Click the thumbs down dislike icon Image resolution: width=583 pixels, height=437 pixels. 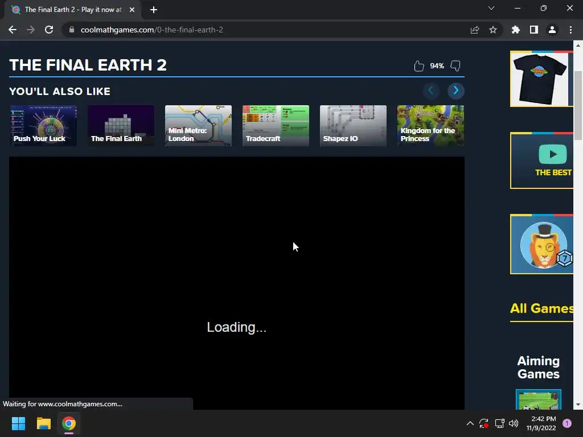pos(455,66)
